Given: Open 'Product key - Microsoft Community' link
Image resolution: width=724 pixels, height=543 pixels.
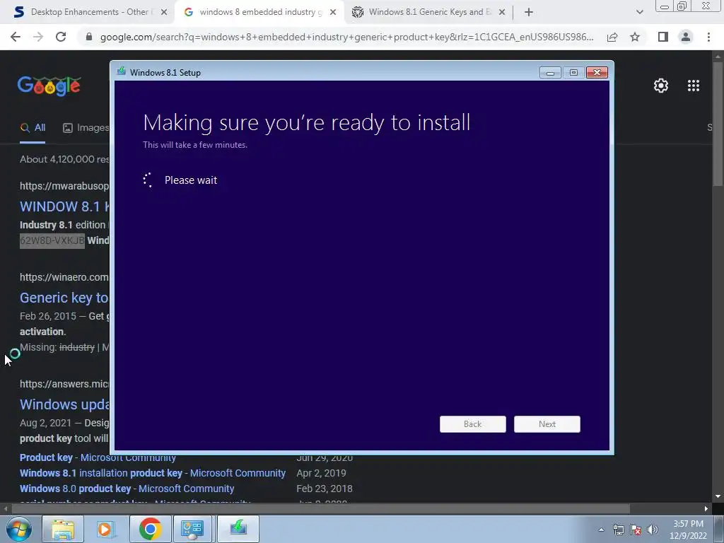Looking at the screenshot, I should pos(98,457).
